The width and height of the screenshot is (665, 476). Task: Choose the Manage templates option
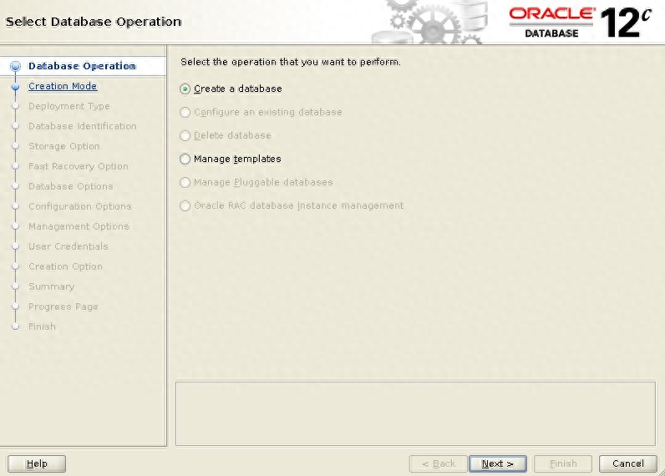185,159
